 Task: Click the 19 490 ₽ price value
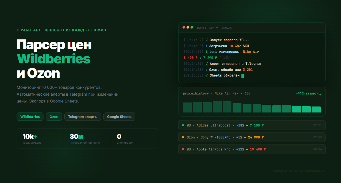click(258, 149)
